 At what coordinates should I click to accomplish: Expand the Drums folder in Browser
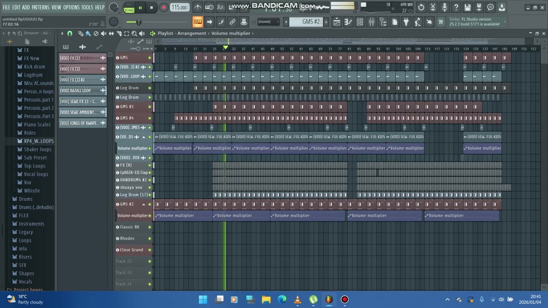tap(25, 199)
